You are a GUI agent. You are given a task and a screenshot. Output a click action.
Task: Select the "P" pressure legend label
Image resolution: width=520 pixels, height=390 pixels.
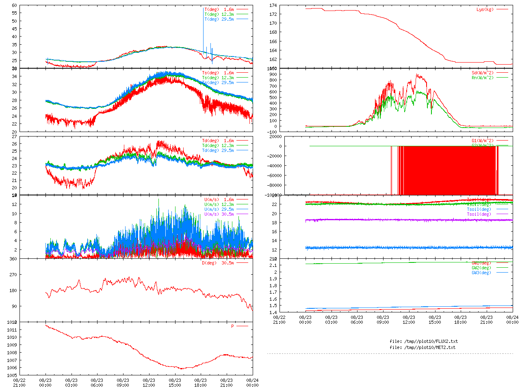tap(232, 326)
